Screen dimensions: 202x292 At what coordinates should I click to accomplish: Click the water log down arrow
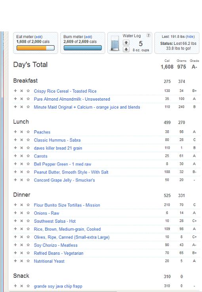coord(126,50)
